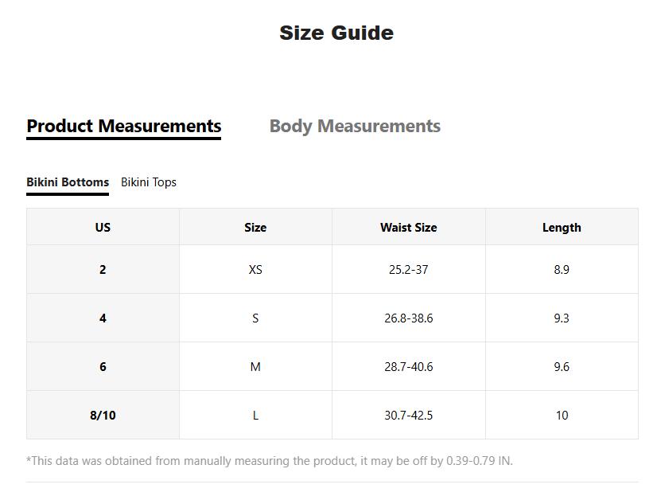Click the US column header
This screenshot has height=496, width=661.
tap(103, 228)
